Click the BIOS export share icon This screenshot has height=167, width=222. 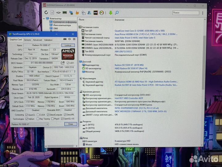63,62
